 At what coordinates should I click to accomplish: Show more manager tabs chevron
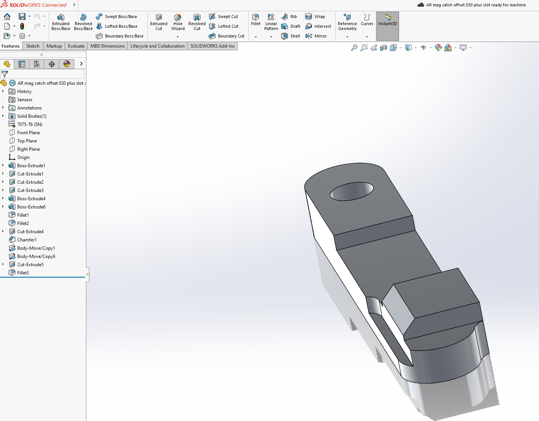click(x=81, y=64)
